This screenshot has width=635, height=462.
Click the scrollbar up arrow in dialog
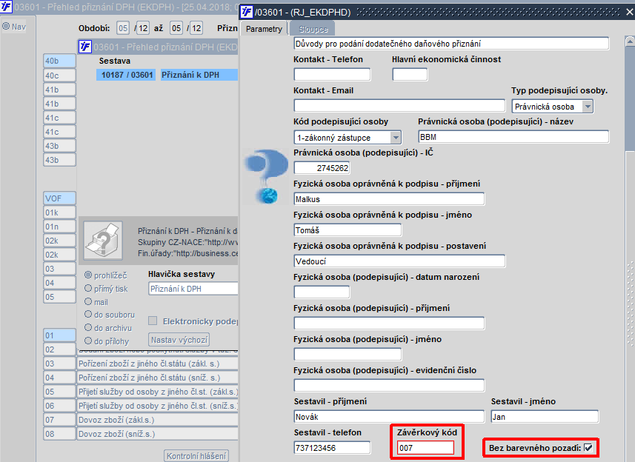[630, 41]
